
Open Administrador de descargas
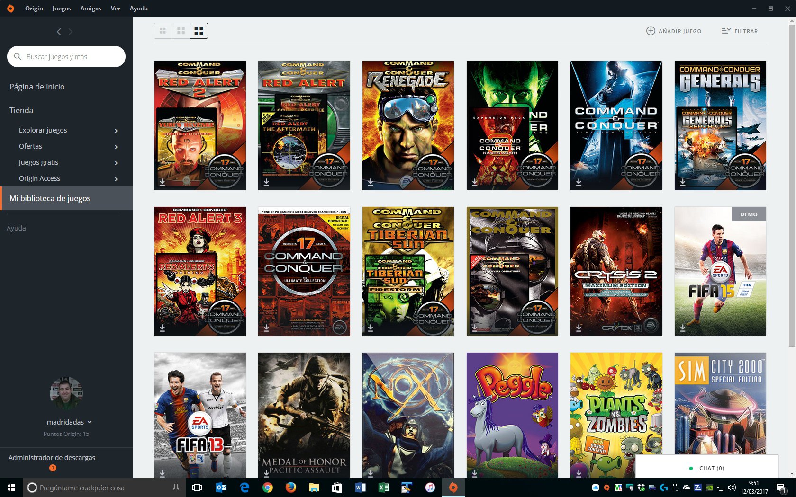pos(52,458)
